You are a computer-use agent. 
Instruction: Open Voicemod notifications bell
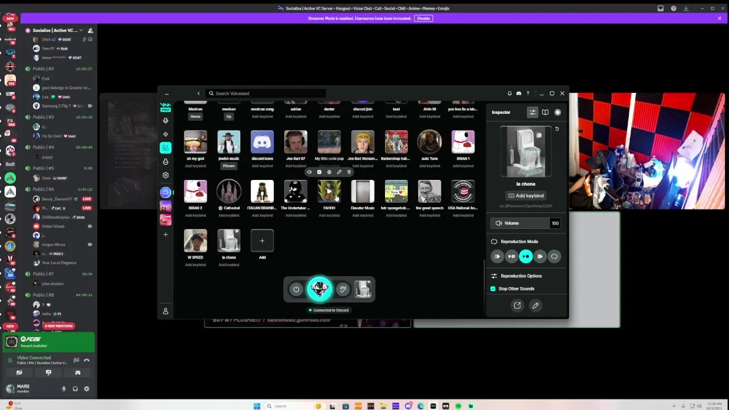click(510, 93)
